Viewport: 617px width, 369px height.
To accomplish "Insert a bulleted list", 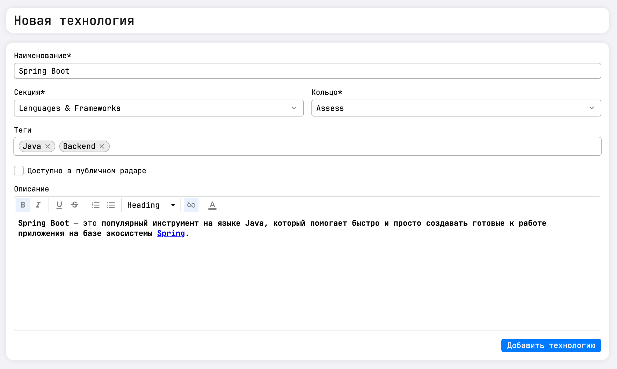I will point(111,205).
